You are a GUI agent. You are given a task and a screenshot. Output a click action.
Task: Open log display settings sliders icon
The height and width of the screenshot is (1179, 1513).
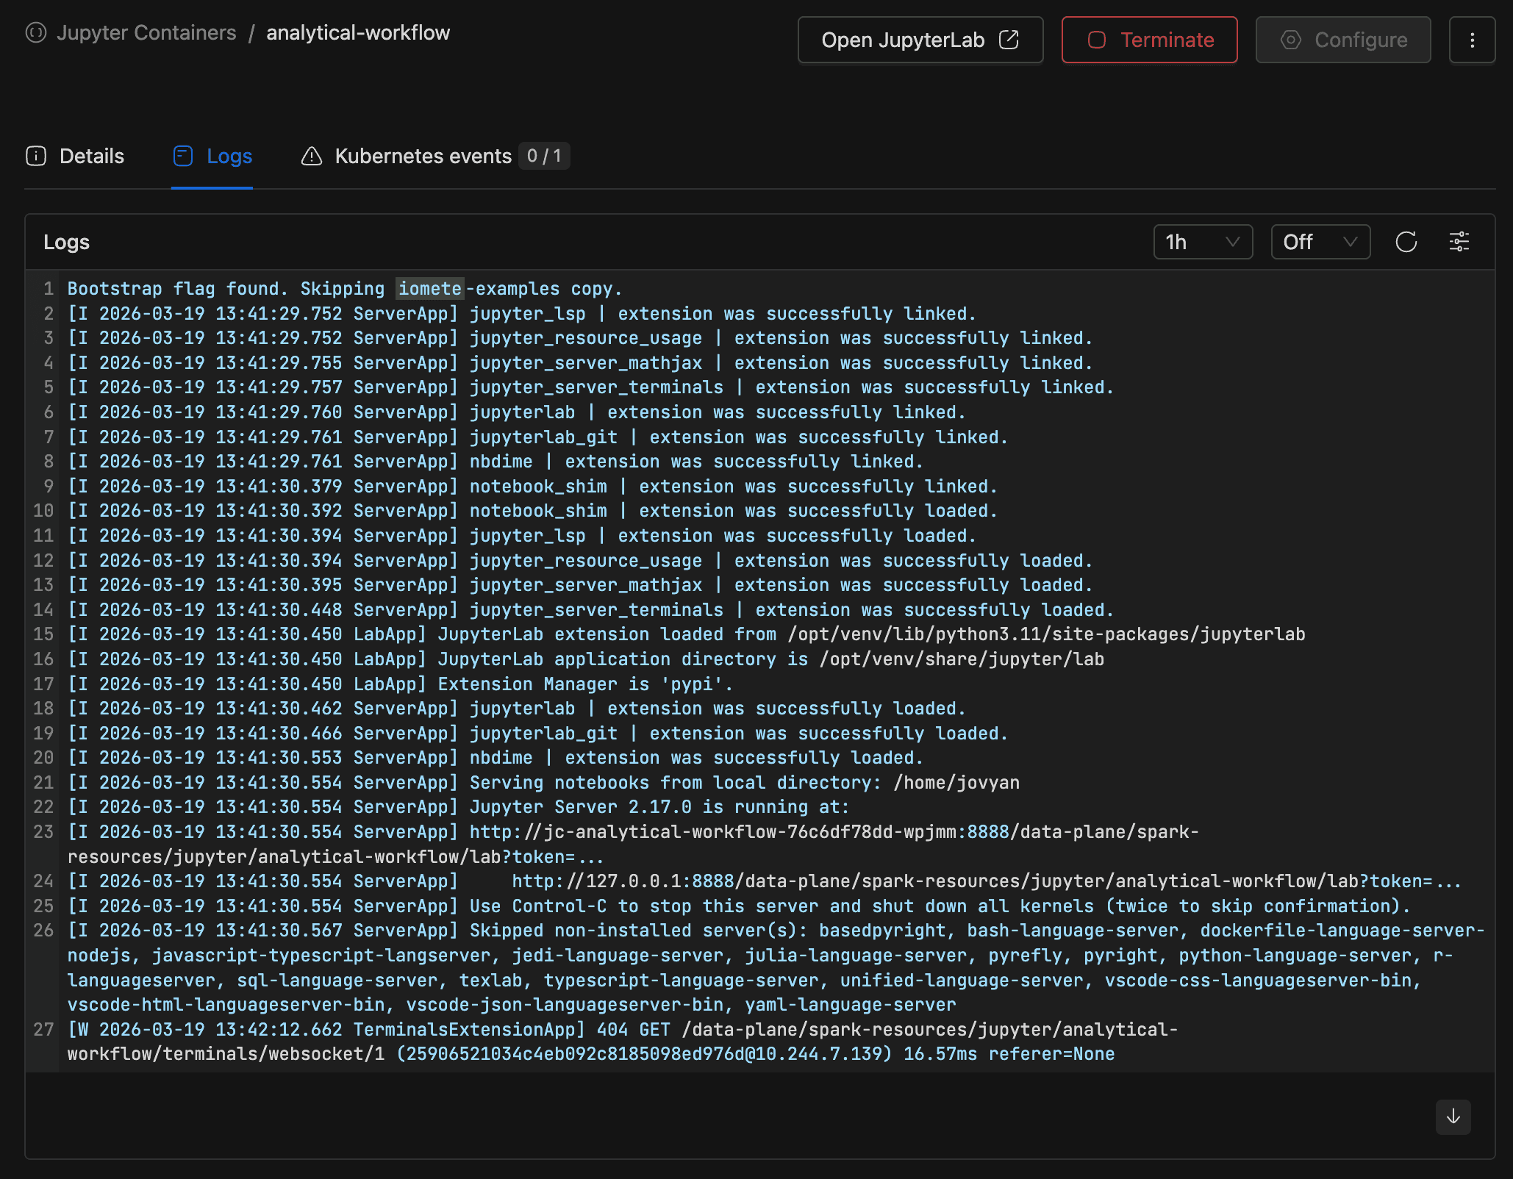[1459, 242]
